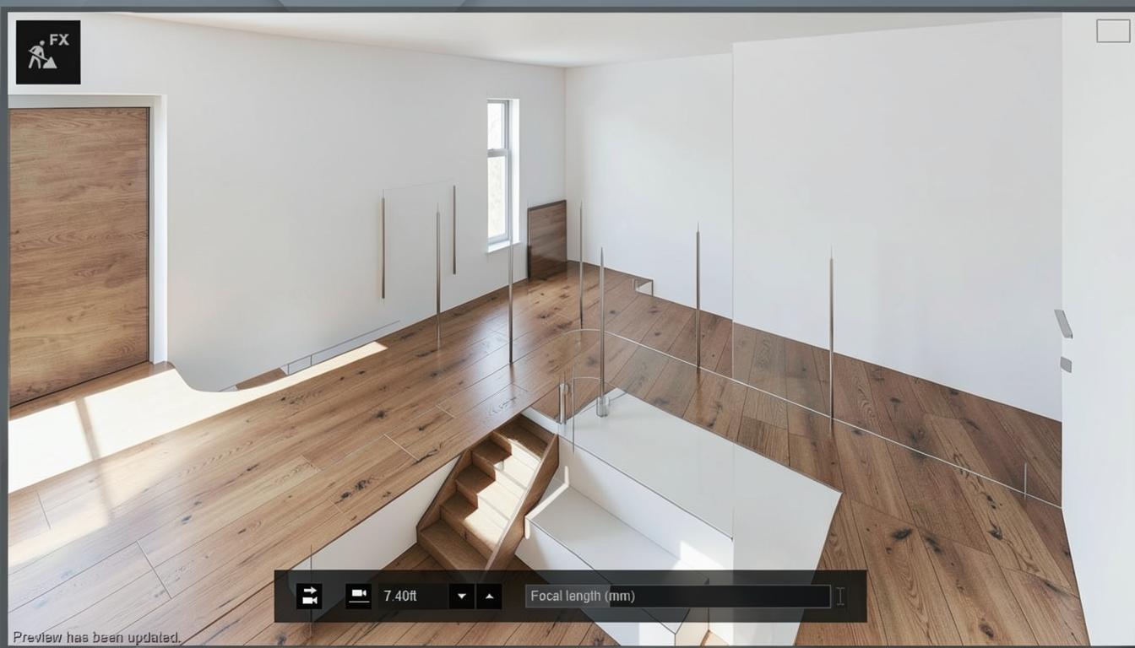Click inside the Focal length (mm) slider
This screenshot has width=1135, height=648.
[x=677, y=596]
